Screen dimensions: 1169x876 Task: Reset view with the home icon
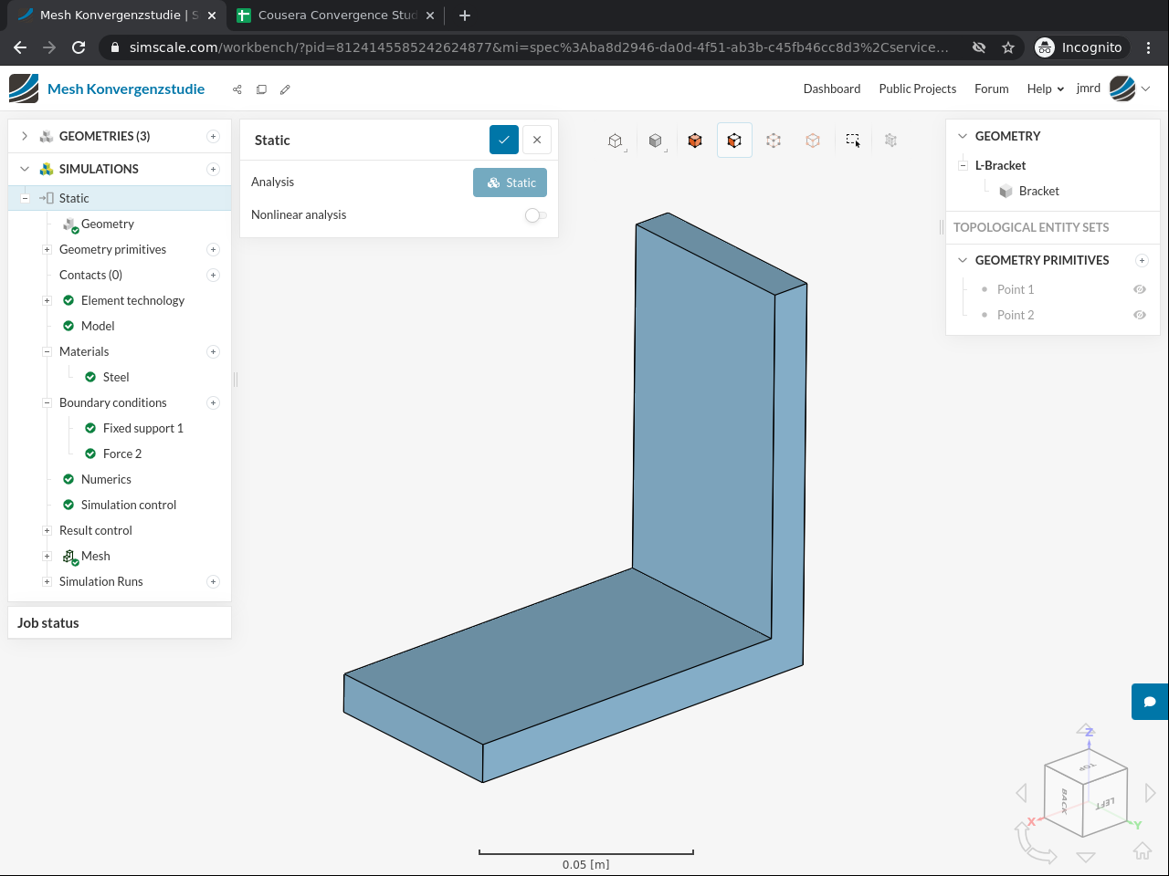[1142, 850]
